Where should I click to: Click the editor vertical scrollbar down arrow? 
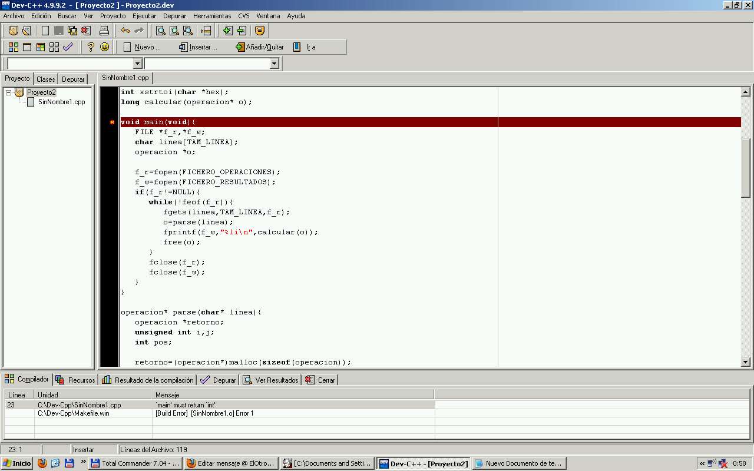[x=746, y=362]
